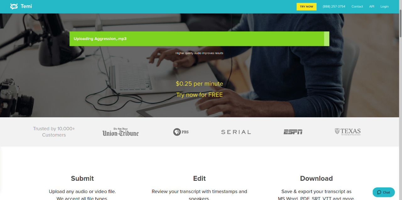Click Try now for FREE link
The width and height of the screenshot is (402, 200).
(x=199, y=95)
